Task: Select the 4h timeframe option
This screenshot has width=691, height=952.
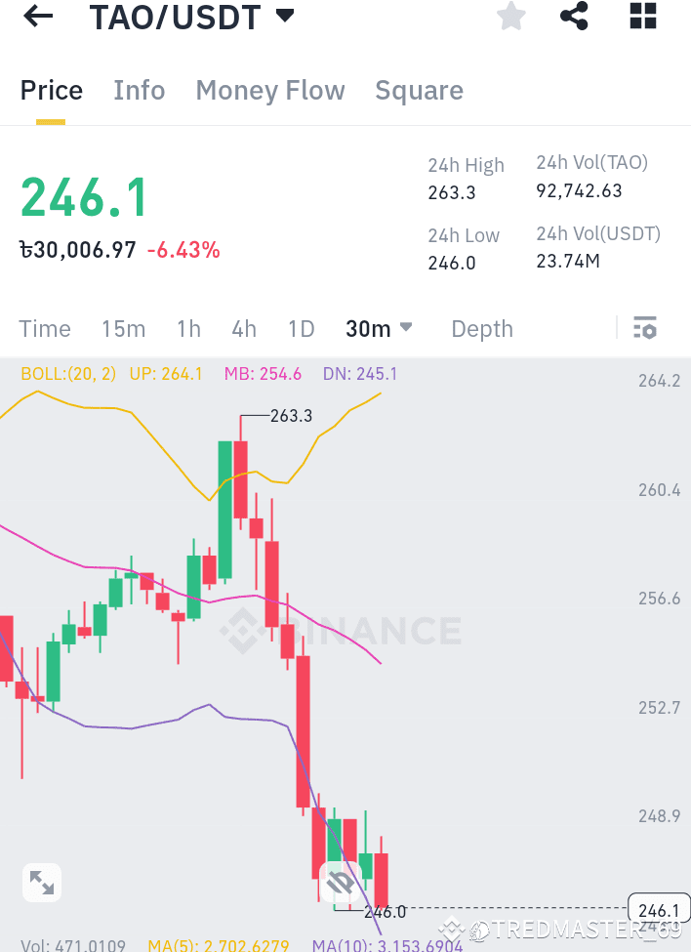Action: point(244,329)
